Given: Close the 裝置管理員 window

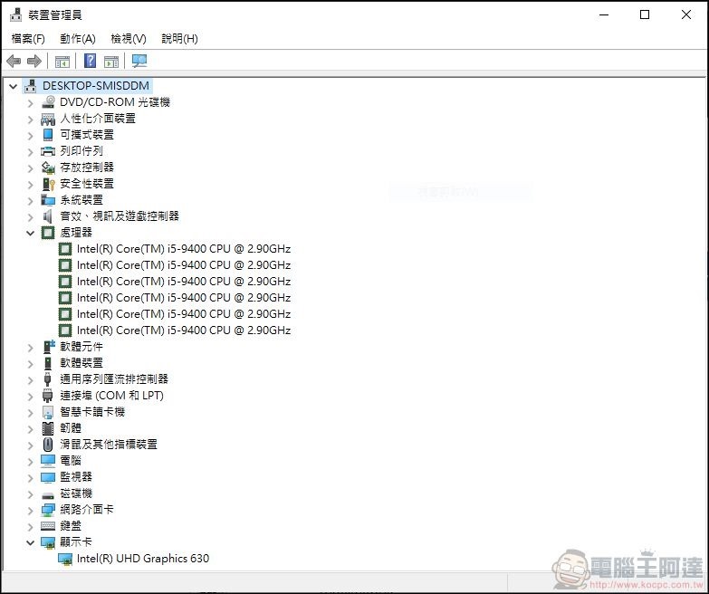Looking at the screenshot, I should pyautogui.click(x=686, y=14).
